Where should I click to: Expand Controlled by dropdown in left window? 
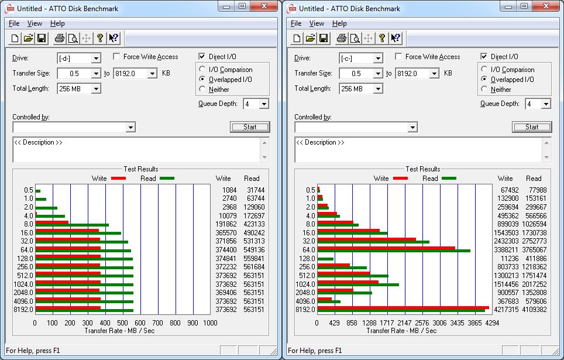click(x=130, y=127)
